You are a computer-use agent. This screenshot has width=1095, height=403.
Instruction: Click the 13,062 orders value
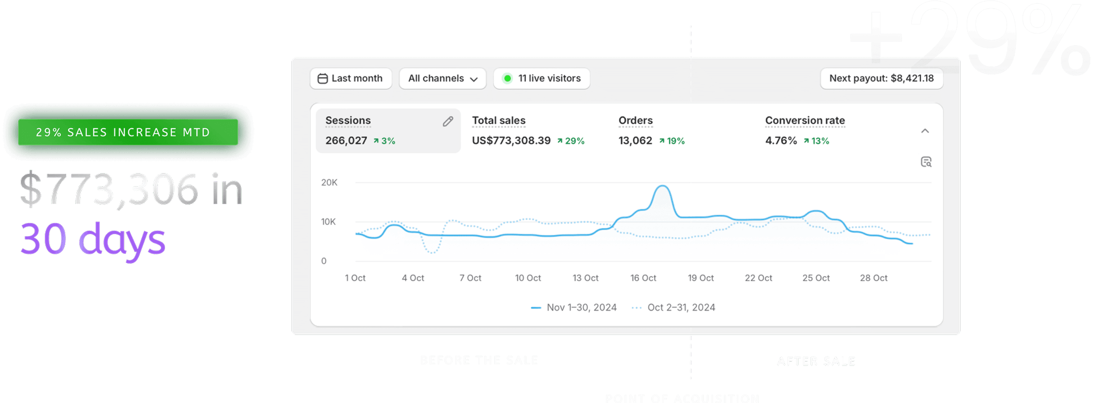[x=635, y=141]
